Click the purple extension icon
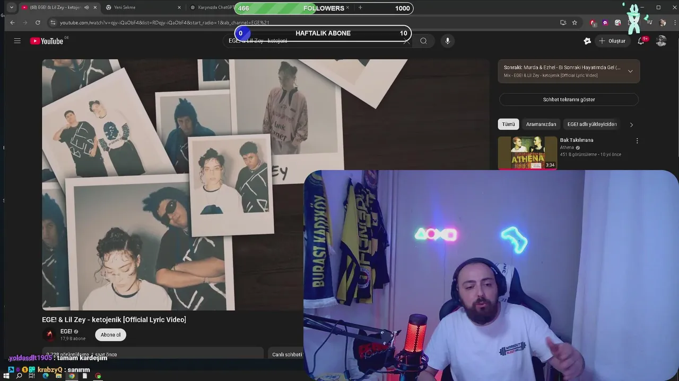This screenshot has height=381, width=679. click(x=605, y=23)
